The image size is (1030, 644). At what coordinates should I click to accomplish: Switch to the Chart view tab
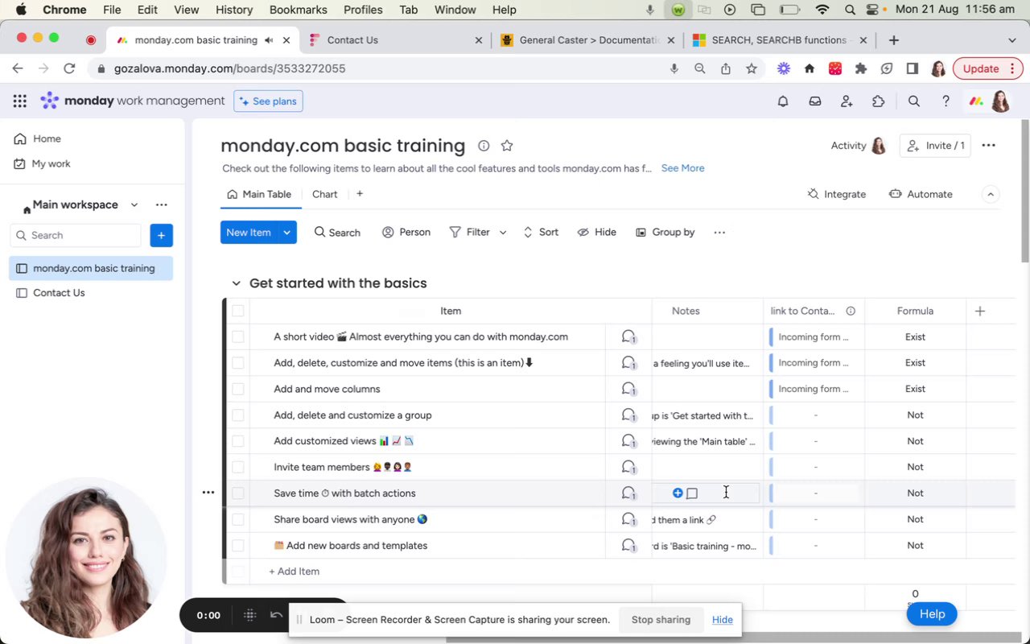click(325, 194)
